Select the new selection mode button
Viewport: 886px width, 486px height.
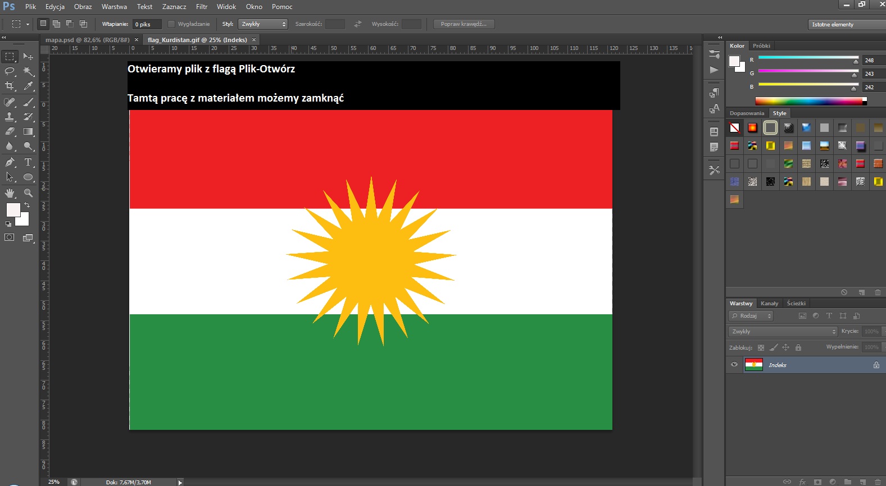click(43, 24)
